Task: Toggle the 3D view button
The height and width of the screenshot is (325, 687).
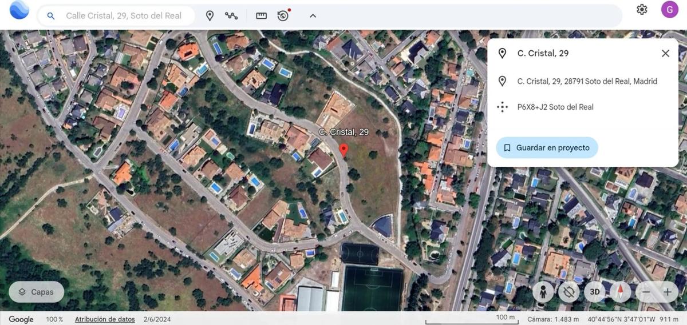Action: click(x=595, y=292)
